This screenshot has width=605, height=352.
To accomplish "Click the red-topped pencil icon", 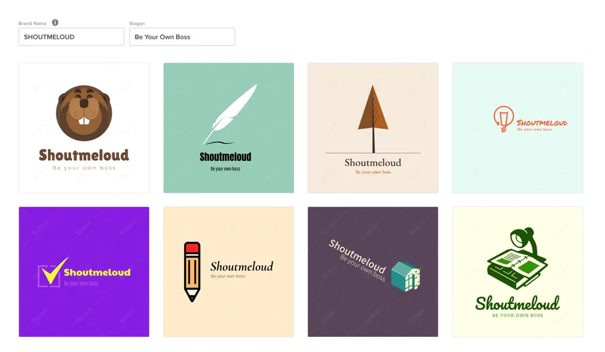I will (x=192, y=271).
